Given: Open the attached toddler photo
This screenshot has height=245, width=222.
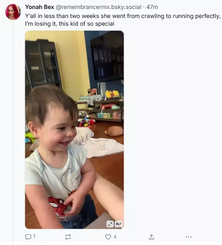Looking at the screenshot, I should [74, 130].
